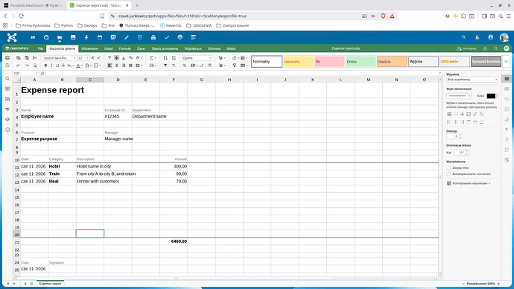Apply the Neutralny cell style
The height and width of the screenshot is (289, 514).
[x=298, y=62]
